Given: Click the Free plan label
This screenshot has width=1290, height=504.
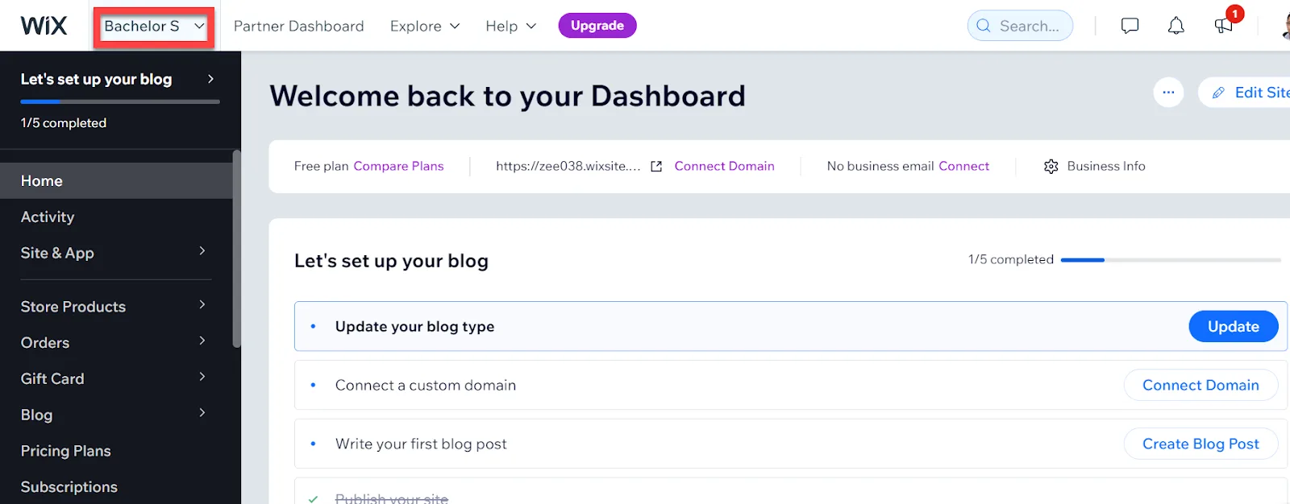Looking at the screenshot, I should click(x=321, y=166).
